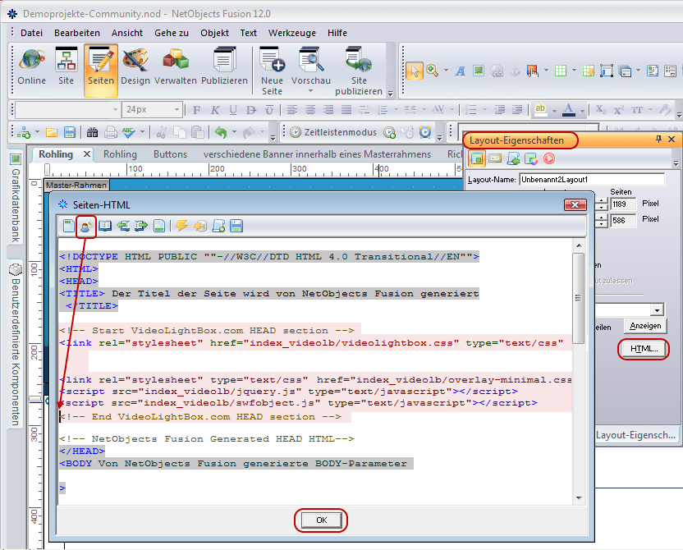Click the Anzeigen button
The image size is (683, 550).
coord(645,326)
